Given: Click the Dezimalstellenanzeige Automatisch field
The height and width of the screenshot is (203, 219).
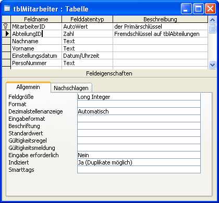Looking at the screenshot, I should (x=139, y=111).
